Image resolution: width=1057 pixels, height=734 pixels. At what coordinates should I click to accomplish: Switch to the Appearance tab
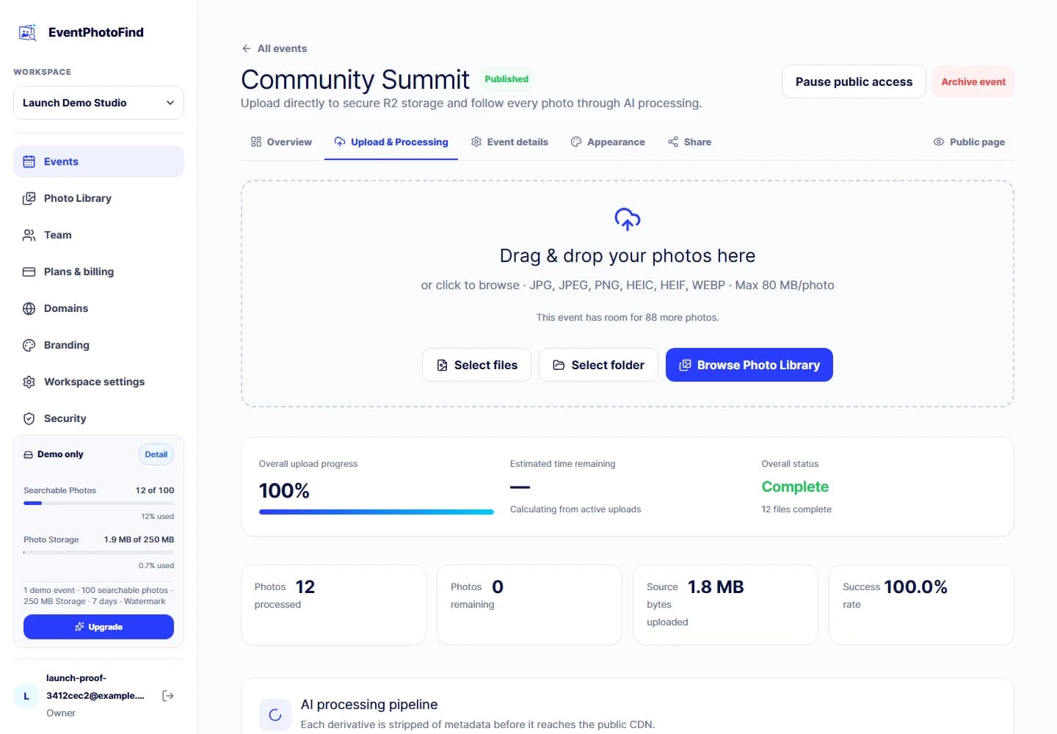[x=608, y=142]
